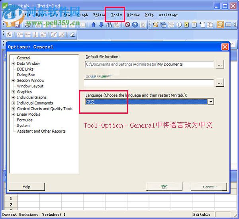This screenshot has width=239, height=219.
Task: Click the sigma StatGuide icon
Action: click(x=143, y=25)
